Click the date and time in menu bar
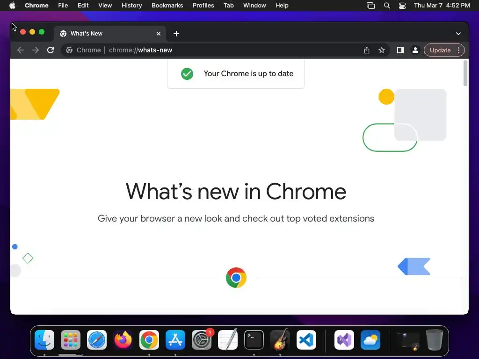The width and height of the screenshot is (479, 359). [x=442, y=6]
